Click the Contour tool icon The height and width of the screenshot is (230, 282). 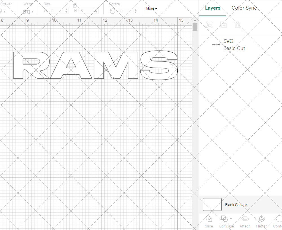(x=279, y=219)
